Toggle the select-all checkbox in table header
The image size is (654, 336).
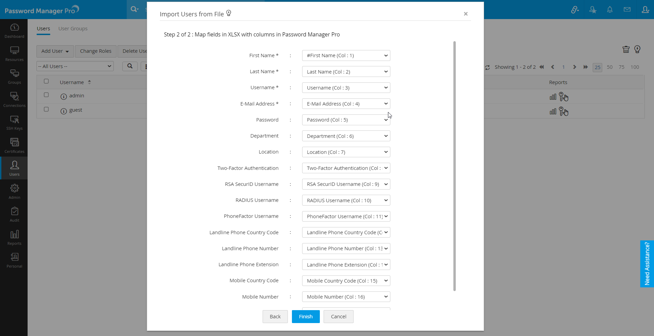pyautogui.click(x=46, y=81)
